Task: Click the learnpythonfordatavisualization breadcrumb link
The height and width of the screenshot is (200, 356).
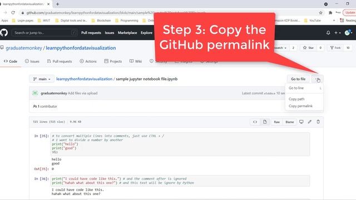Action: tap(84, 79)
